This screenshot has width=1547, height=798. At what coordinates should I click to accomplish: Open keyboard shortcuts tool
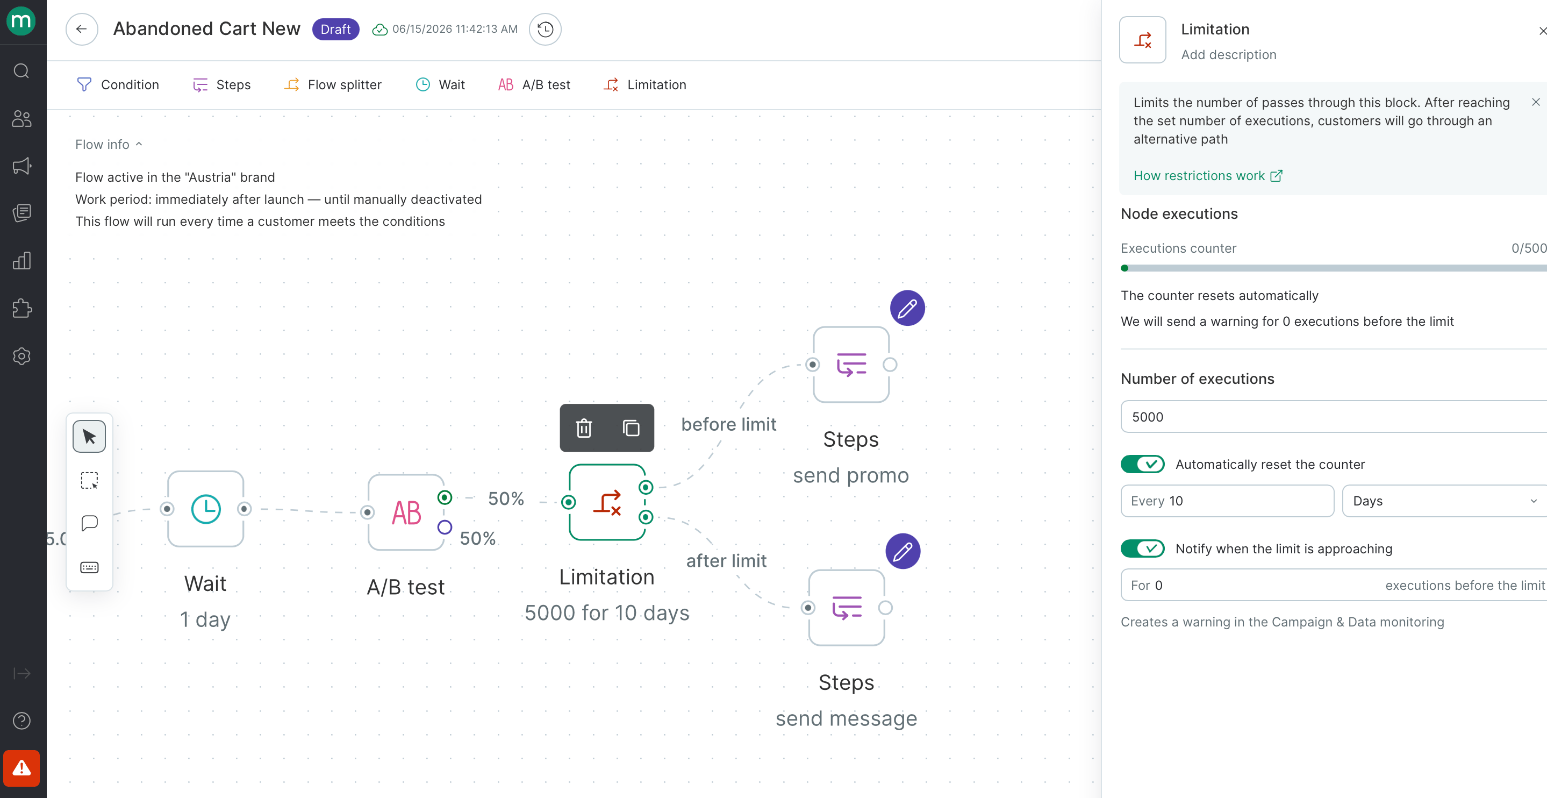click(x=89, y=567)
